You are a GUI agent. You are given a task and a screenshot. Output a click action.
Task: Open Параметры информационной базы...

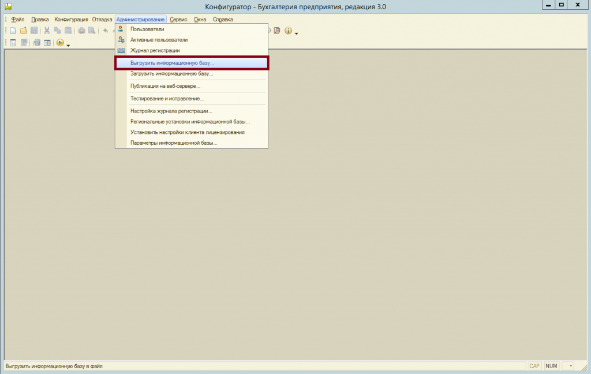coord(192,143)
